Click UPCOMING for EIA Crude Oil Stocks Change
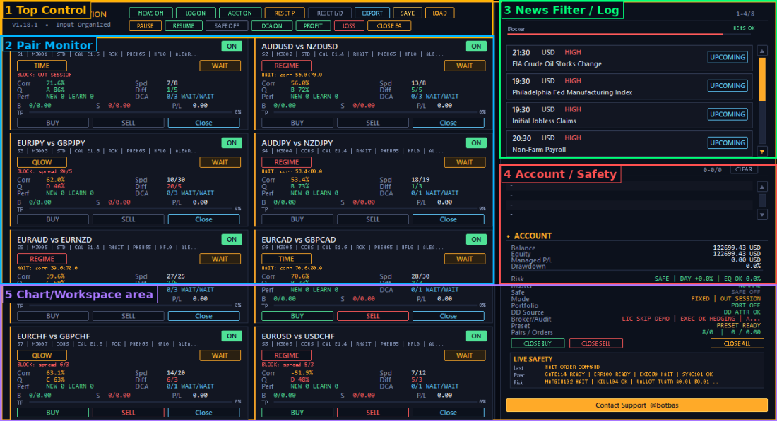This screenshot has width=777, height=421. point(727,57)
